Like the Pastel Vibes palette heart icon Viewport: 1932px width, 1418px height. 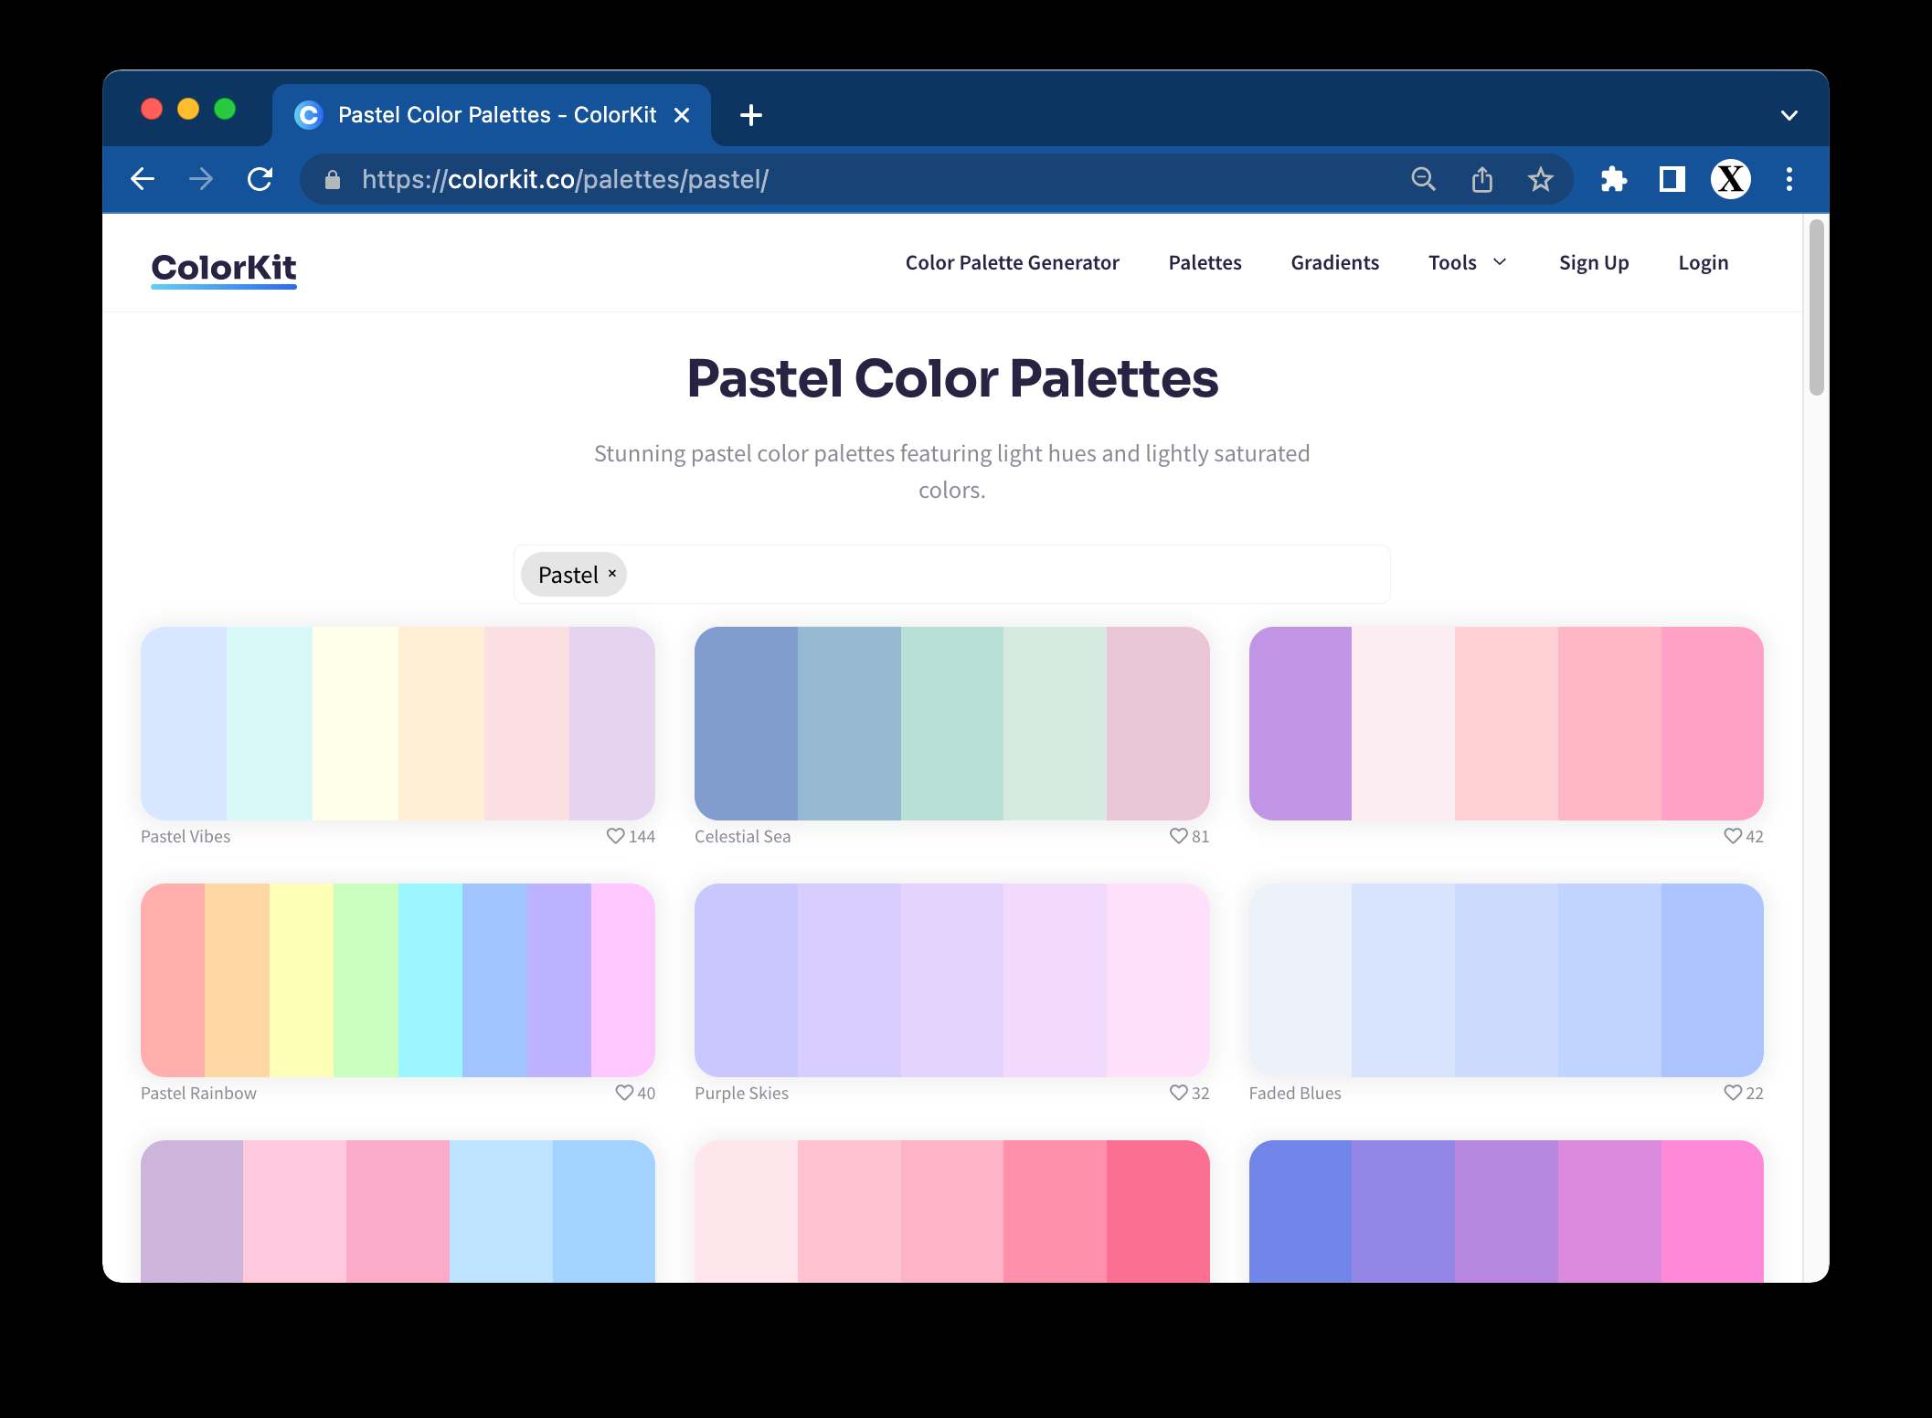615,836
